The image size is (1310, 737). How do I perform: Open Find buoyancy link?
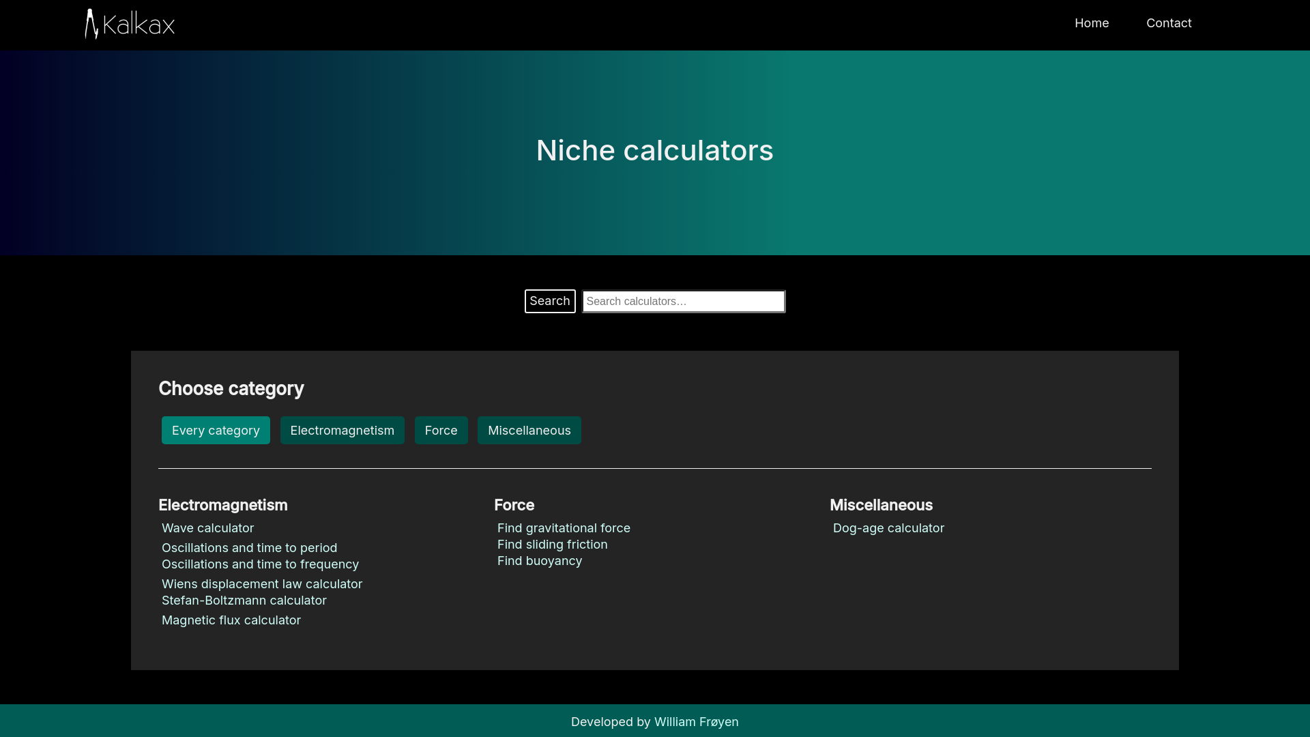[540, 561]
